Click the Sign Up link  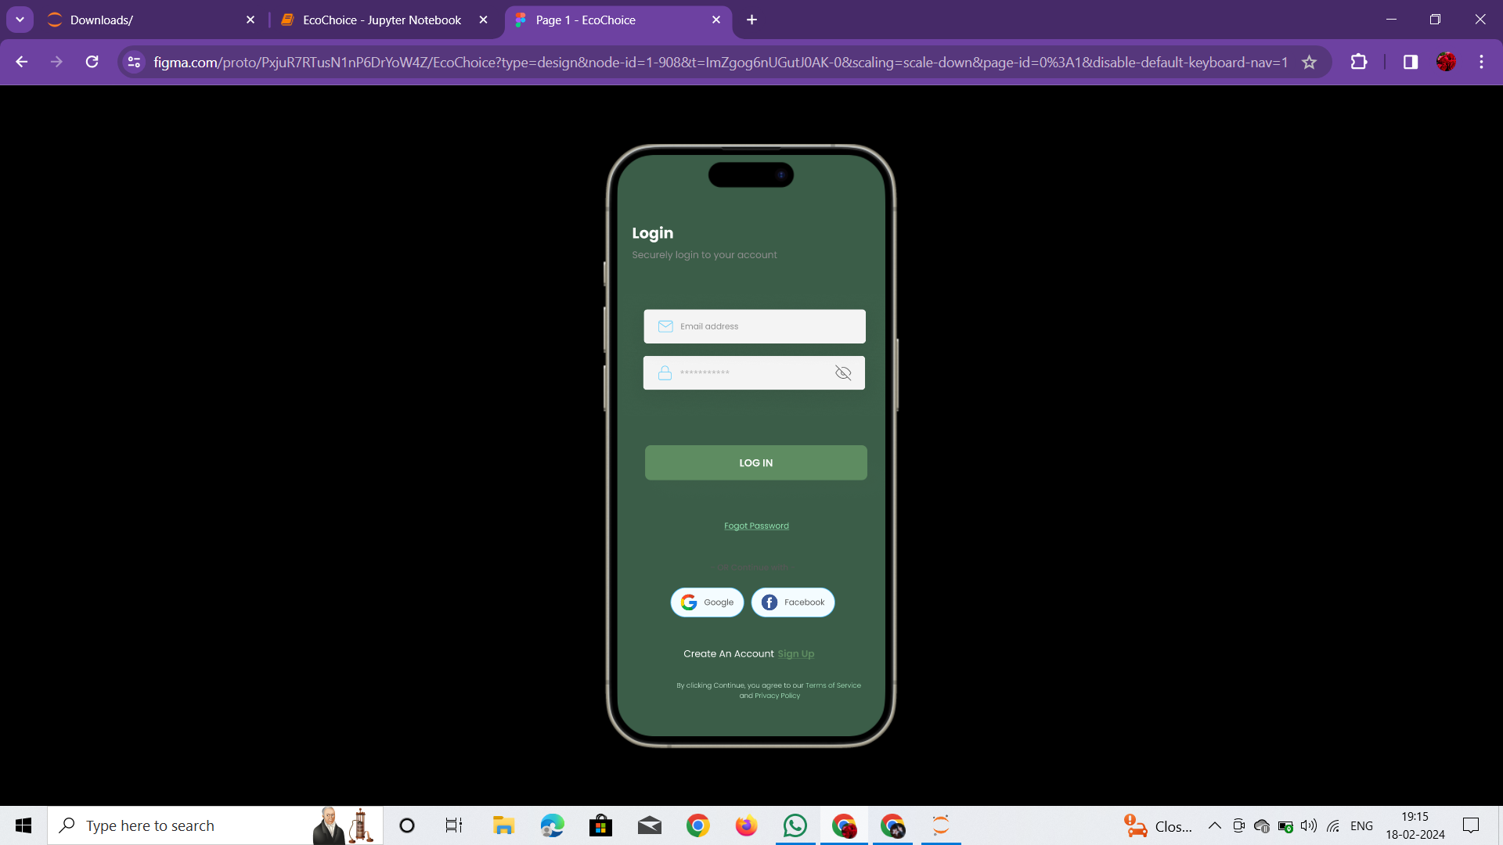[x=795, y=654]
